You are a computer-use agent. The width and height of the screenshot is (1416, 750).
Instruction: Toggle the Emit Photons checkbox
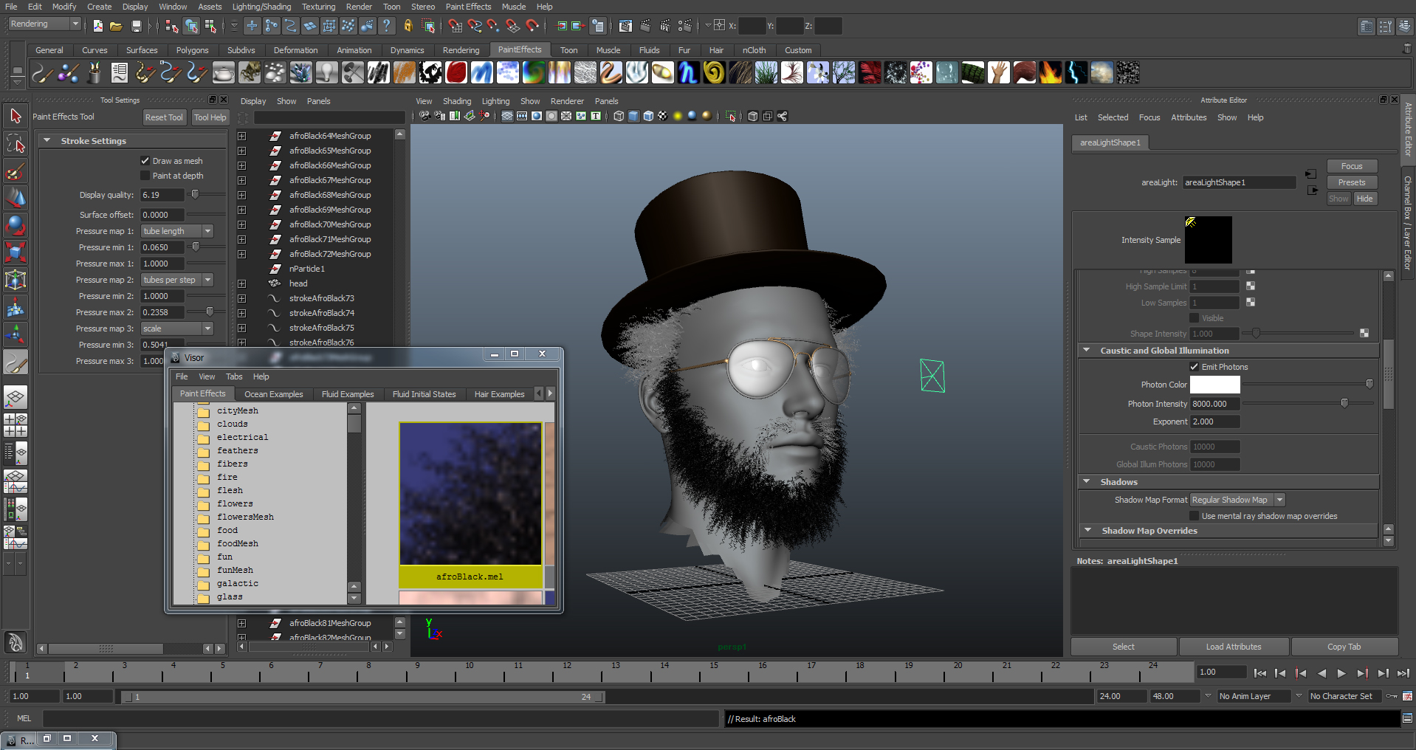[x=1194, y=367]
